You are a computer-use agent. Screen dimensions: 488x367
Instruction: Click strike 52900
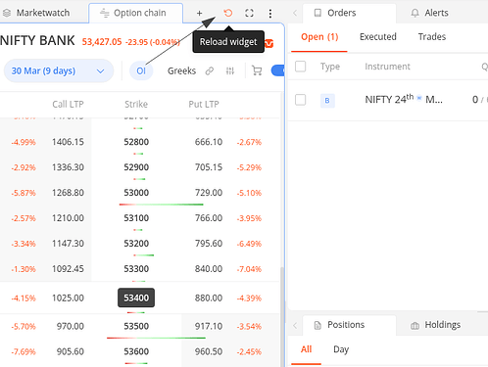136,167
